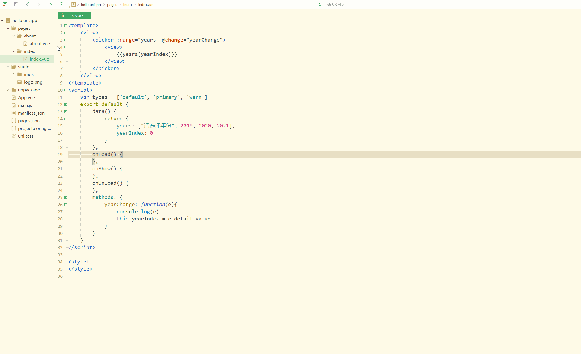
Task: Click the closing '</script>' tag
Action: pyautogui.click(x=82, y=247)
